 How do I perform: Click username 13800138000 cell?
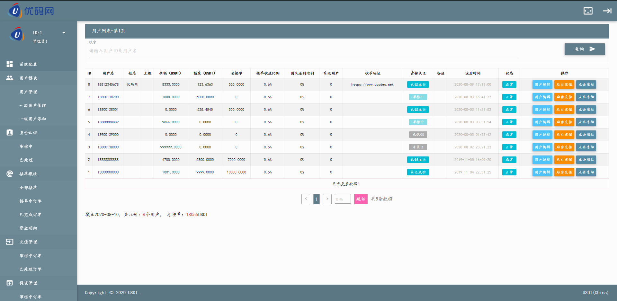108,147
